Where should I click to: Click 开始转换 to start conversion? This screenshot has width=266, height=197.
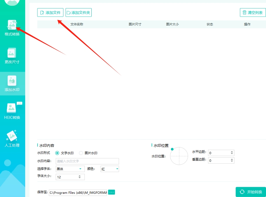(x=251, y=192)
